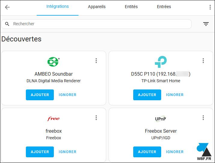Viewport: 215px width, 163px height.
Task: Click the TP-Link Smart Home label
Action: [x=161, y=81]
